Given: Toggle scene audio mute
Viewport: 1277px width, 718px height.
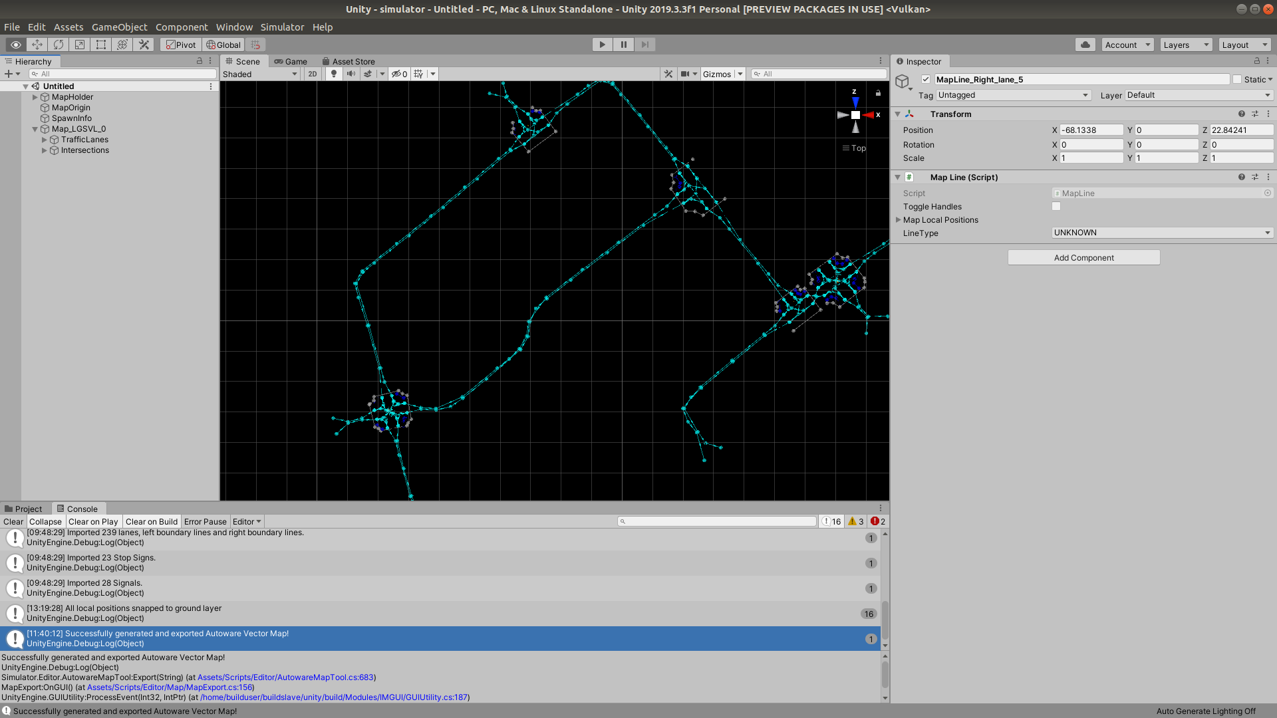Looking at the screenshot, I should coord(351,74).
